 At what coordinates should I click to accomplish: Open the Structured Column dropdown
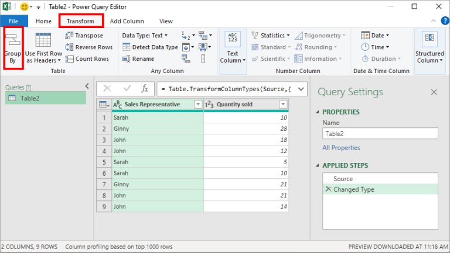(429, 57)
